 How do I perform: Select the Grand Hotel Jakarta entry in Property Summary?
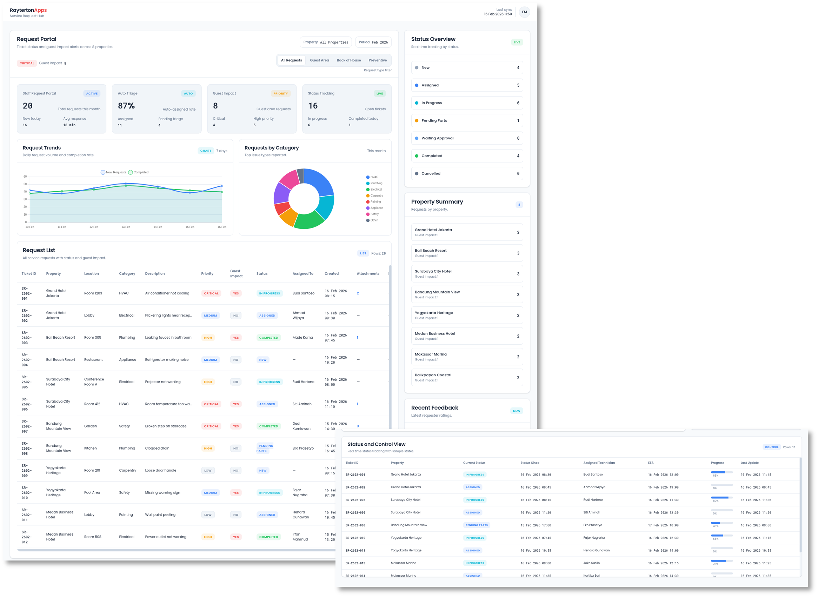[467, 232]
